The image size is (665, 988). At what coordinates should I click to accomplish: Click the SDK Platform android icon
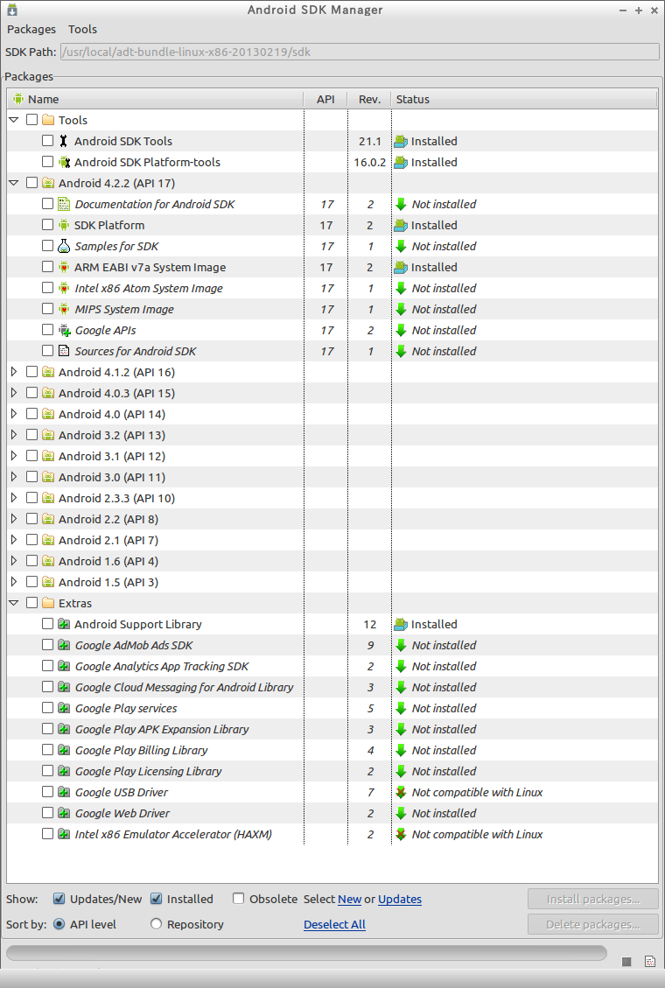click(64, 225)
